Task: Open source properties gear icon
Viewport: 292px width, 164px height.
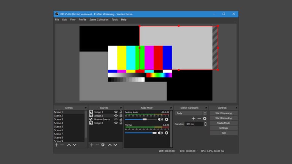Action: click(x=103, y=145)
